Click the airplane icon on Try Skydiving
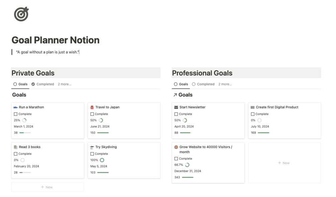Image resolution: width=336 pixels, height=197 pixels. (92, 147)
